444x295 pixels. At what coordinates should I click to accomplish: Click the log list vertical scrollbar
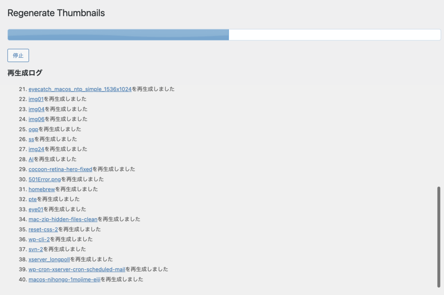438,237
